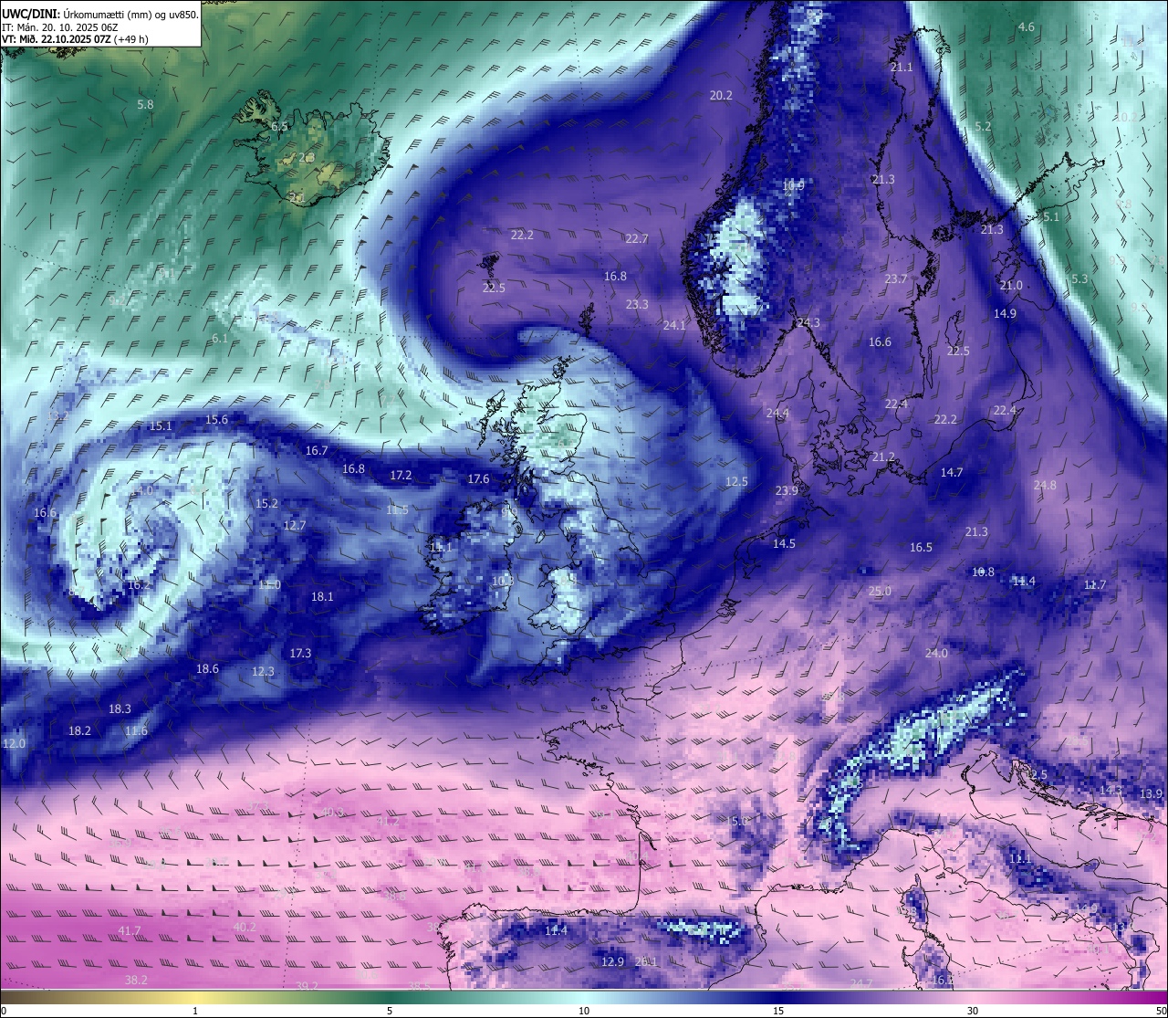The height and width of the screenshot is (1018, 1168).
Task: Select the 18.1 value label
Action: (322, 597)
